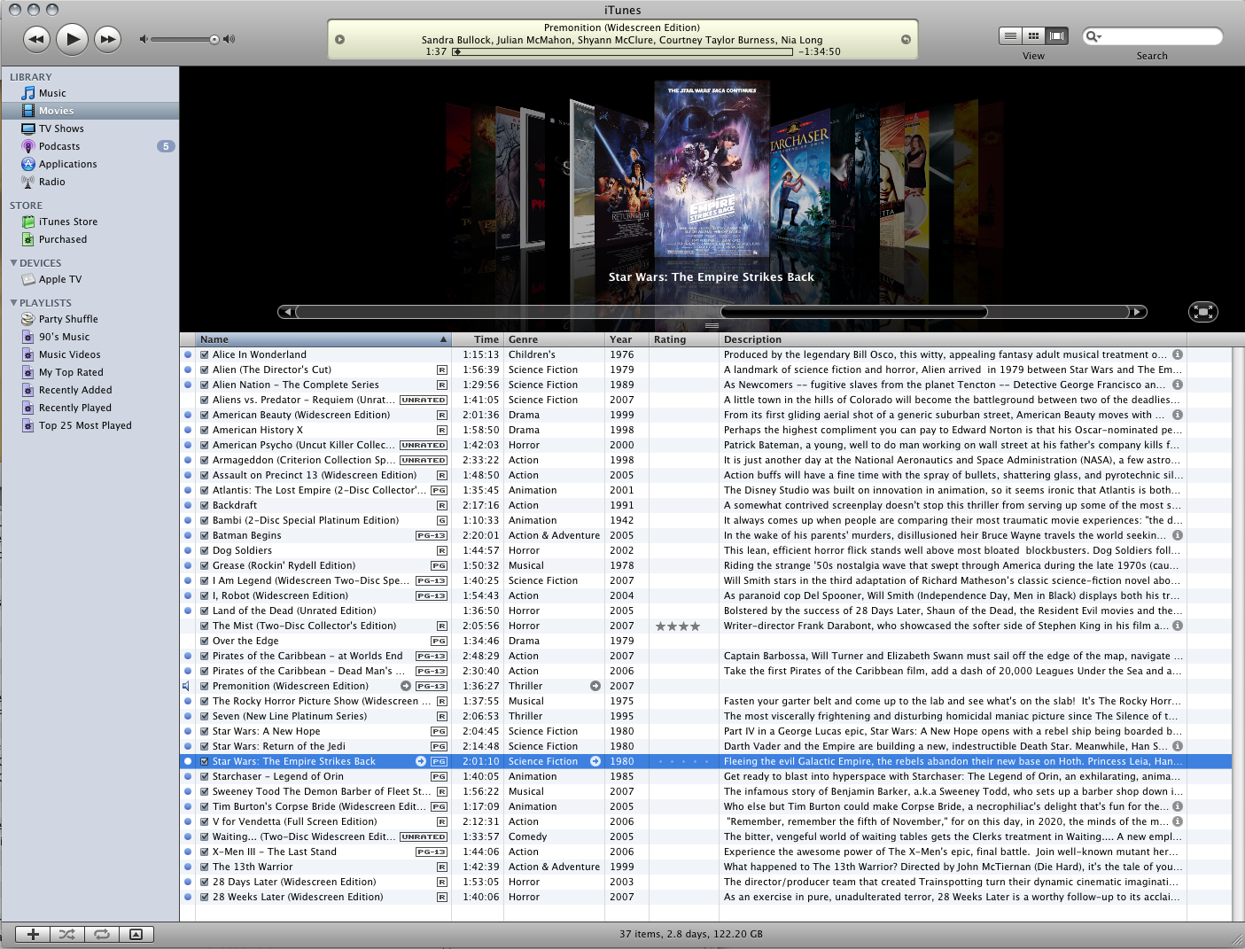Uncheck Over the Edge checkbox
This screenshot has height=949, width=1245.
pos(205,641)
